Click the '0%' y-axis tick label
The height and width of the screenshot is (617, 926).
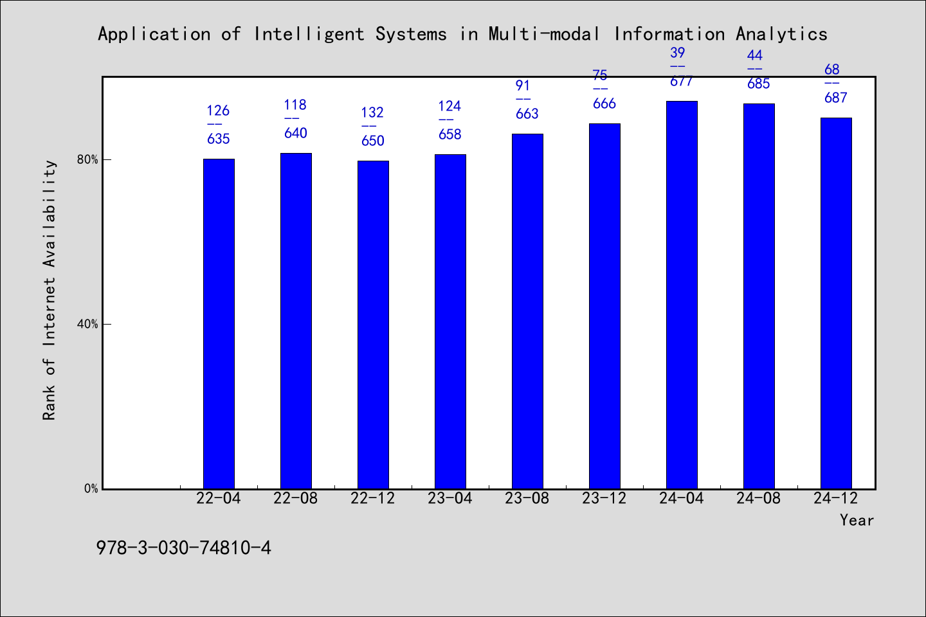91,488
